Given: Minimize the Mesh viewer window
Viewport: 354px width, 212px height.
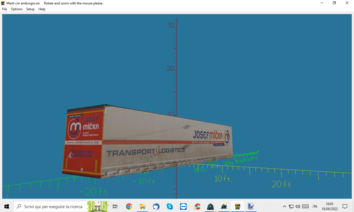Looking at the screenshot, I should tap(322, 3).
